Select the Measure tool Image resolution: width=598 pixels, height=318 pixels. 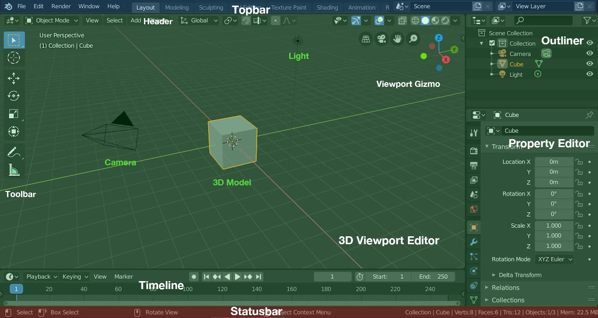(x=14, y=170)
